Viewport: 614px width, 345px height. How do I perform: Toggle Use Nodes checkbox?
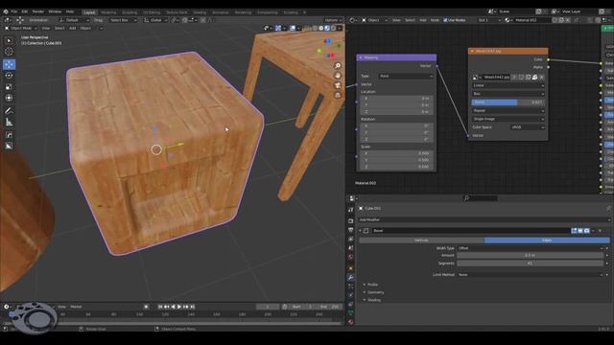(x=445, y=20)
